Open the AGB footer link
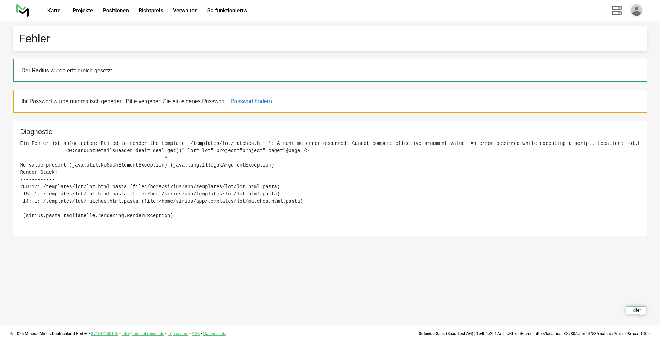The image size is (660, 342). (x=196, y=334)
